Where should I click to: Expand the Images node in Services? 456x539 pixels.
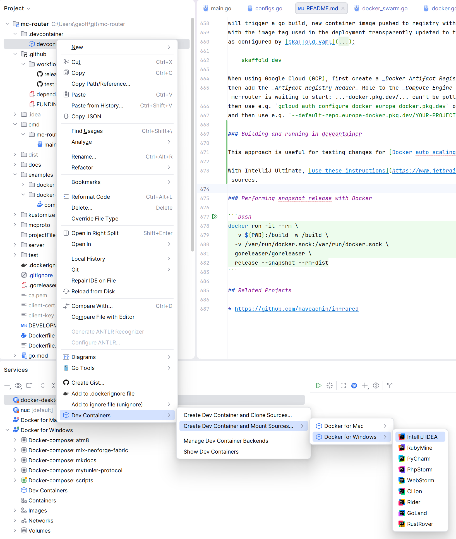point(15,511)
